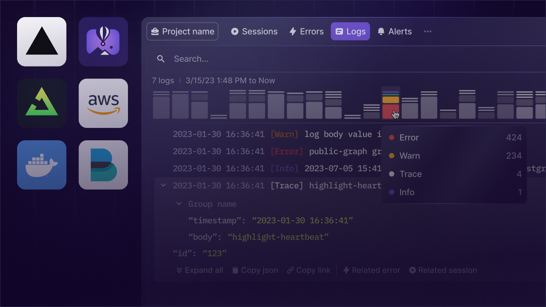
Task: Open the Related session link
Action: click(442, 270)
